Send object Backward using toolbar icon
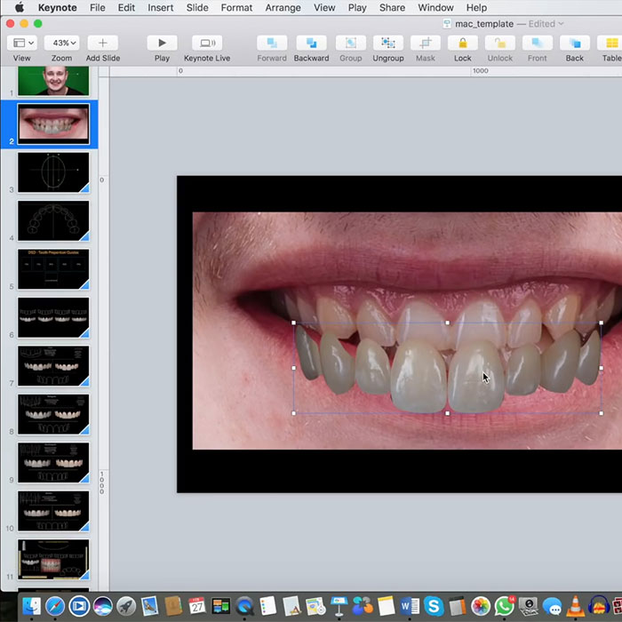The width and height of the screenshot is (622, 622). [x=311, y=44]
